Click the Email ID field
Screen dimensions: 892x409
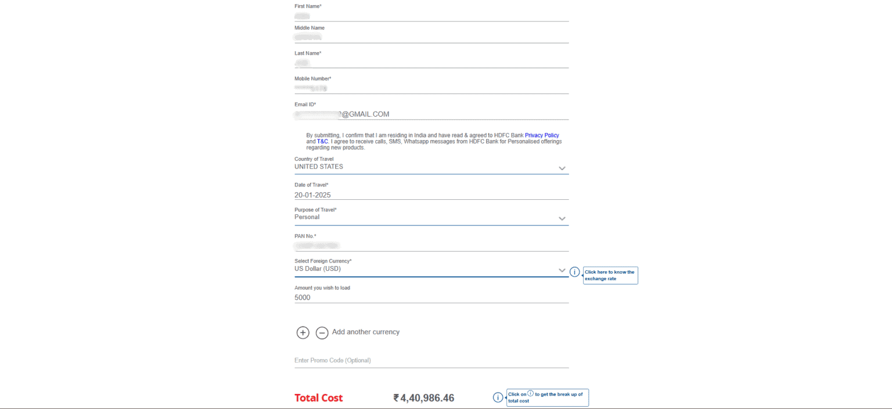[431, 114]
